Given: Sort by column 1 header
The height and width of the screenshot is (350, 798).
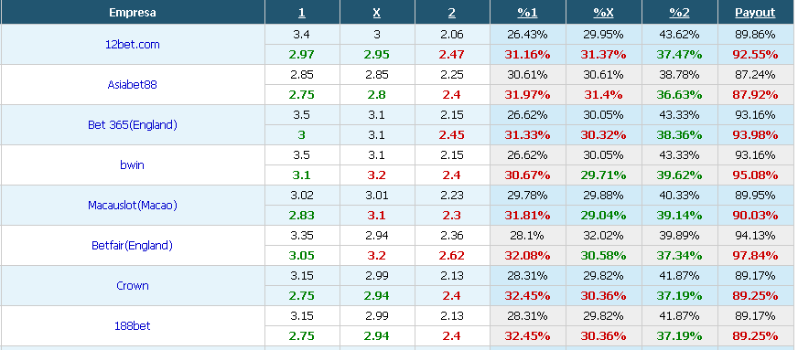Looking at the screenshot, I should pyautogui.click(x=302, y=13).
